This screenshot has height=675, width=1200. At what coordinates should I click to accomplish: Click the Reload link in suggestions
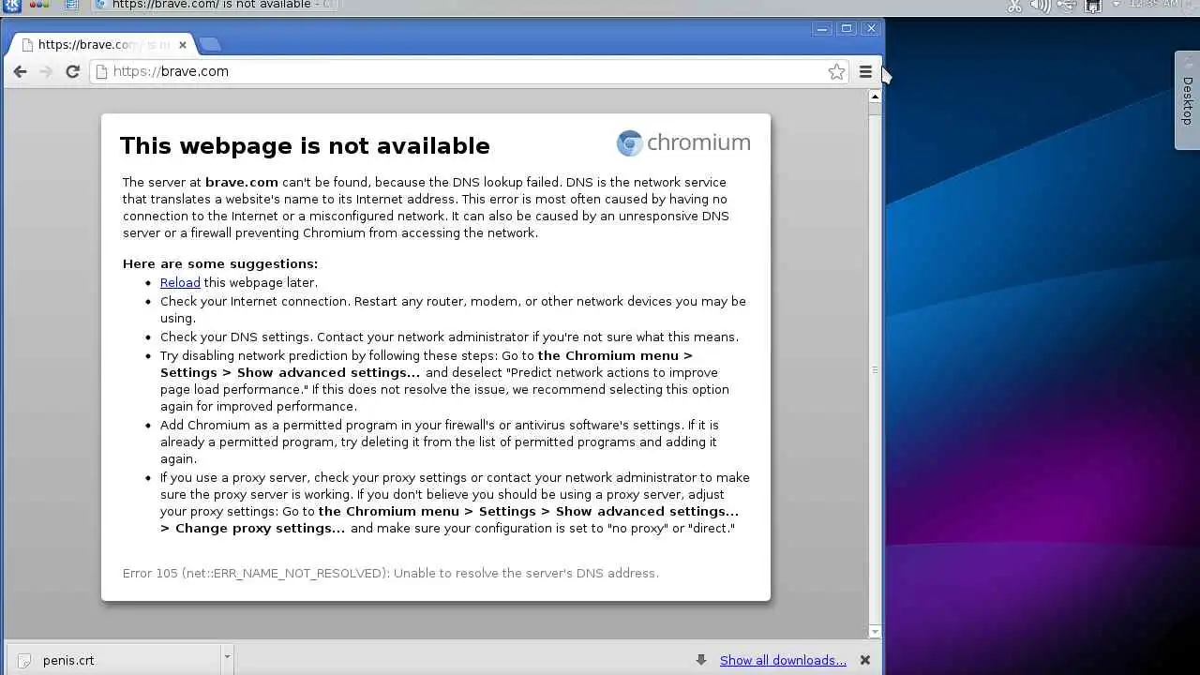click(x=180, y=282)
